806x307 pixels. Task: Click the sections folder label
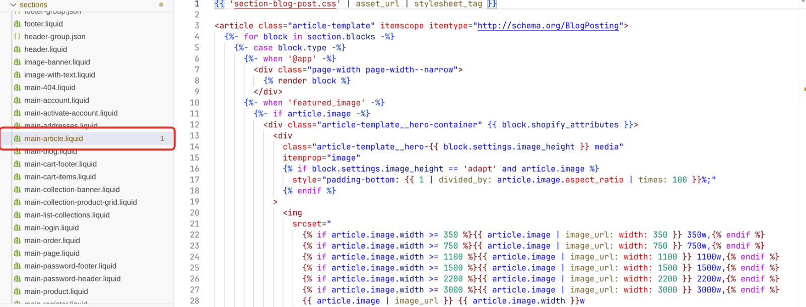33,5
